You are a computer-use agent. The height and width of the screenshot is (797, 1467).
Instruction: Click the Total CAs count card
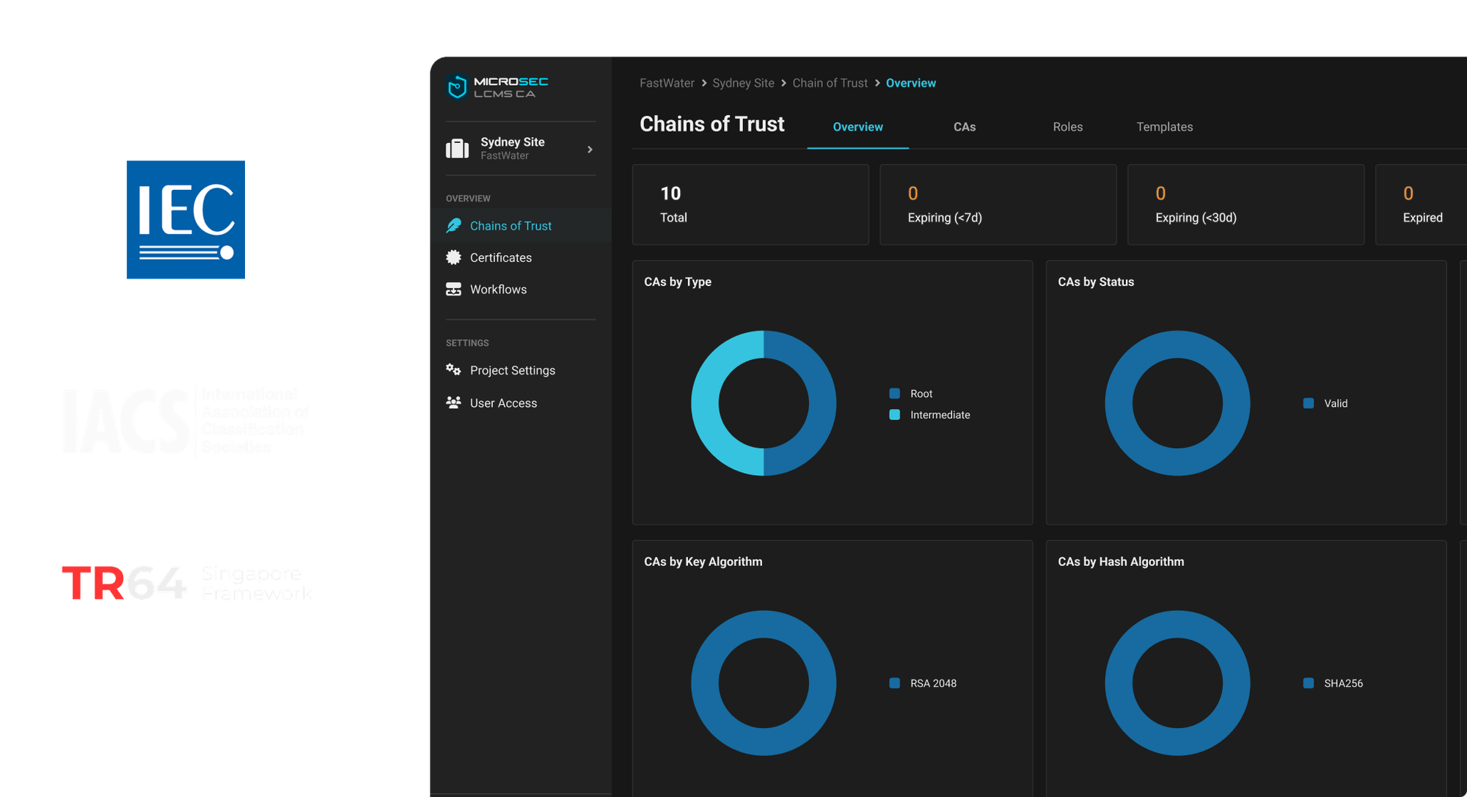click(750, 205)
